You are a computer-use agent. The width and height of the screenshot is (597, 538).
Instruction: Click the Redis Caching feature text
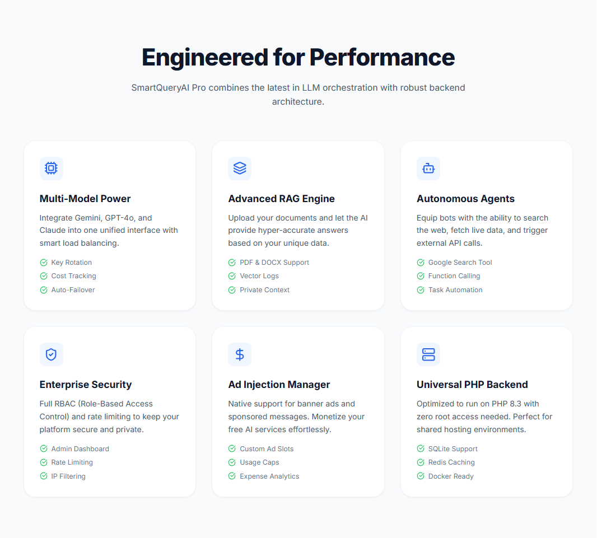(451, 462)
